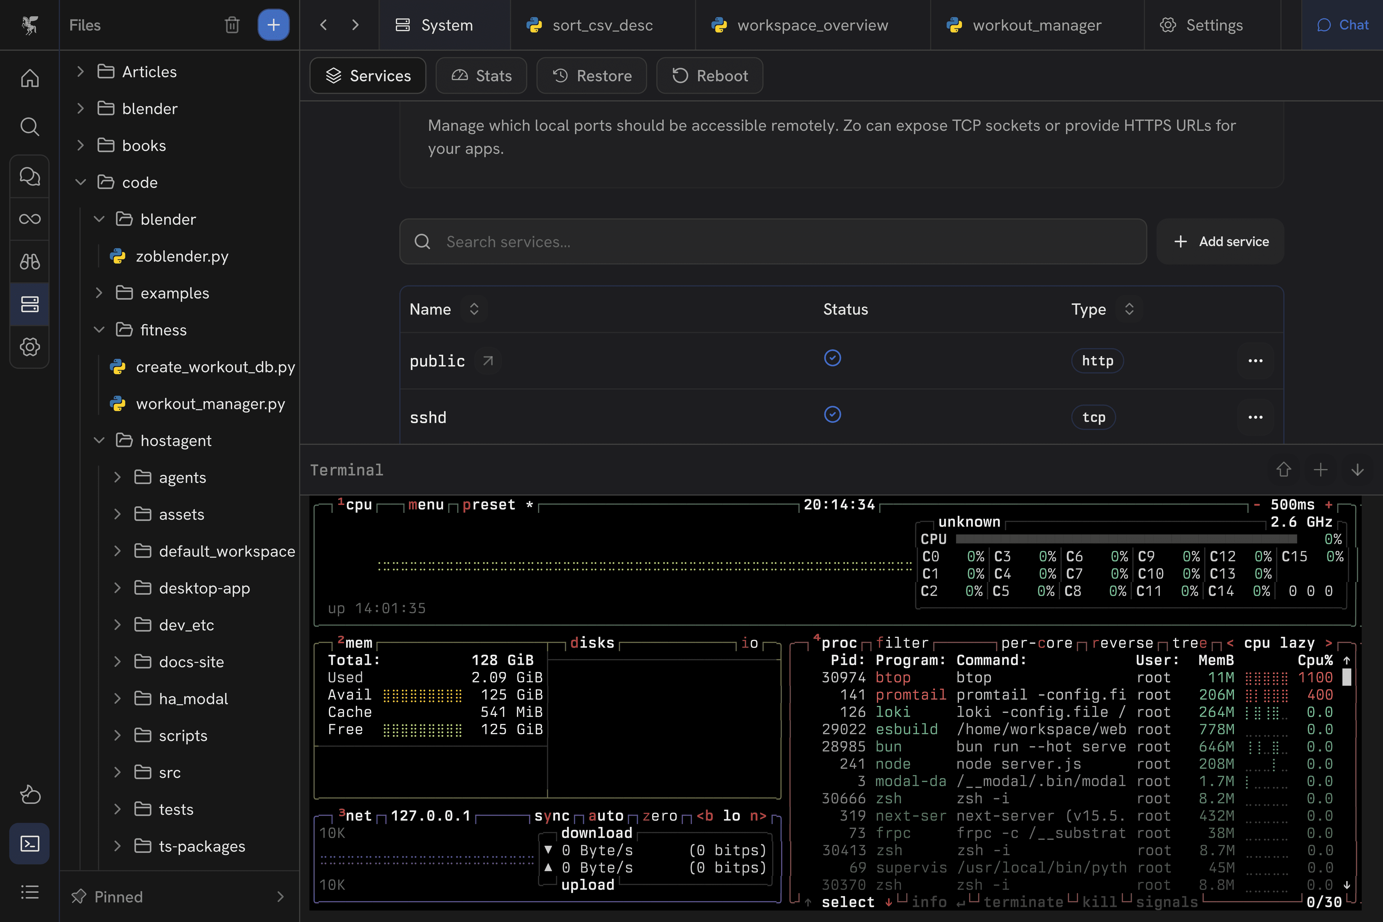The width and height of the screenshot is (1383, 922).
Task: Click the trash icon in Files header
Action: [x=232, y=25]
